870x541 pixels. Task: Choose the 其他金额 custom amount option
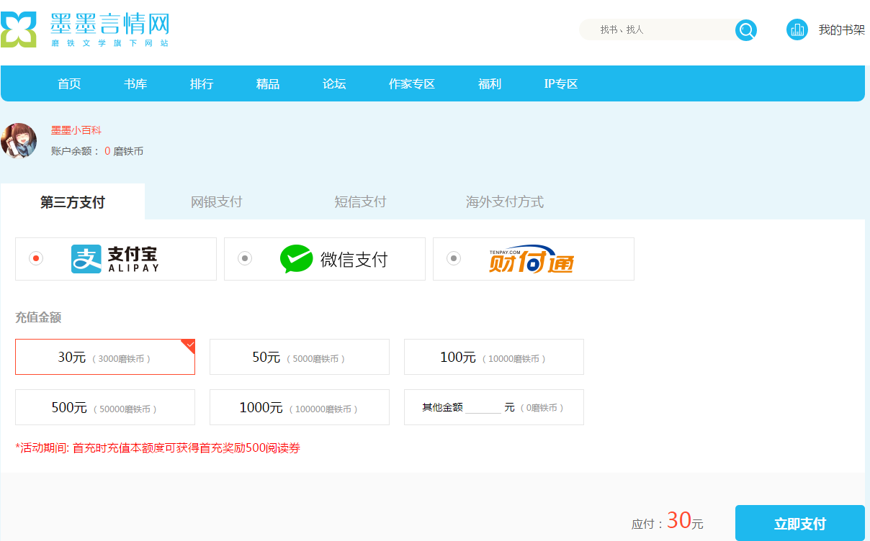(x=494, y=407)
